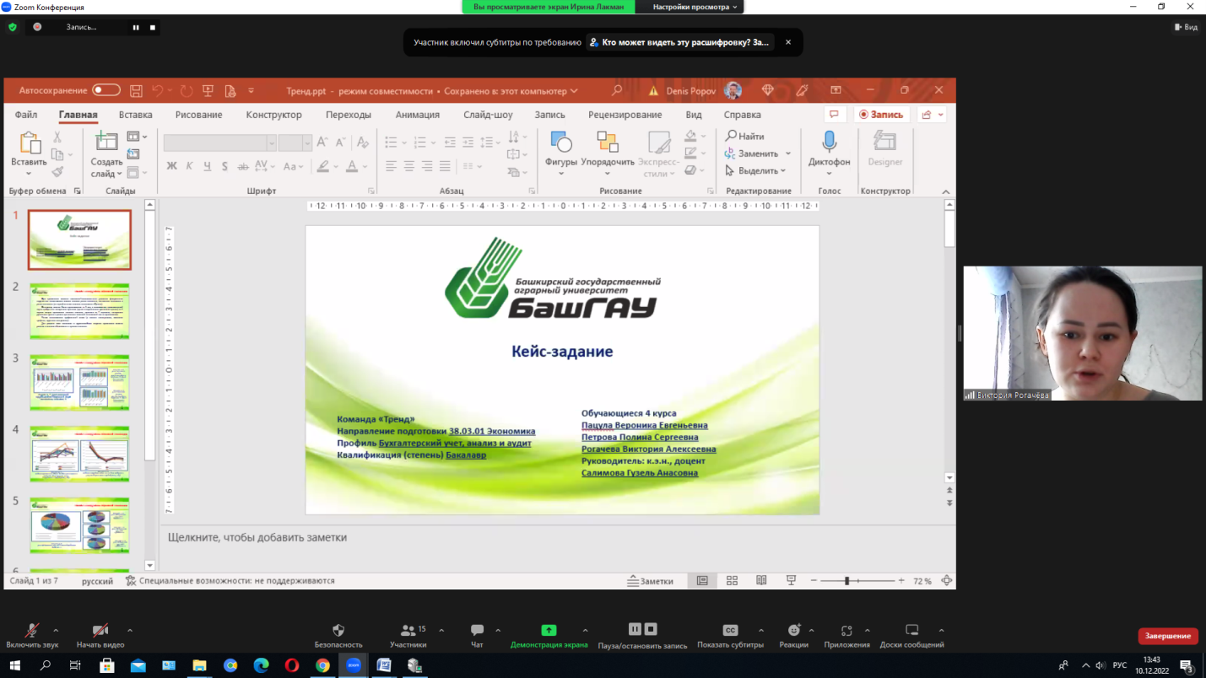Open the Упорядочить arrange menu
Screen dimensions: 1206x678
click(x=608, y=153)
